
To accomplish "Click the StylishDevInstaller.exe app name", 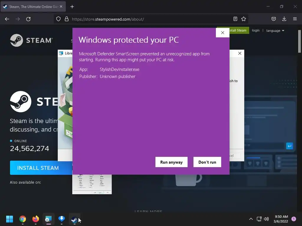I will click(x=119, y=69).
